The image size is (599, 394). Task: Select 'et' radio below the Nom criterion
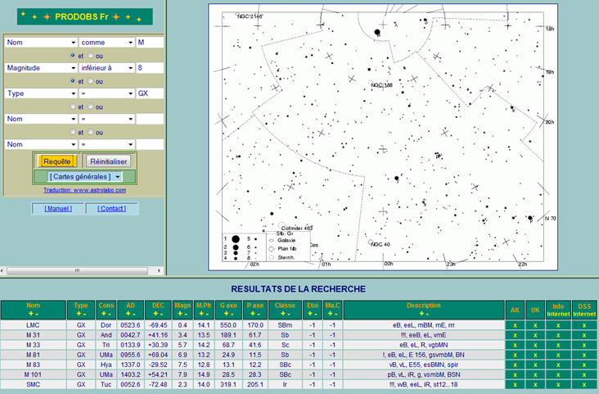(x=73, y=56)
